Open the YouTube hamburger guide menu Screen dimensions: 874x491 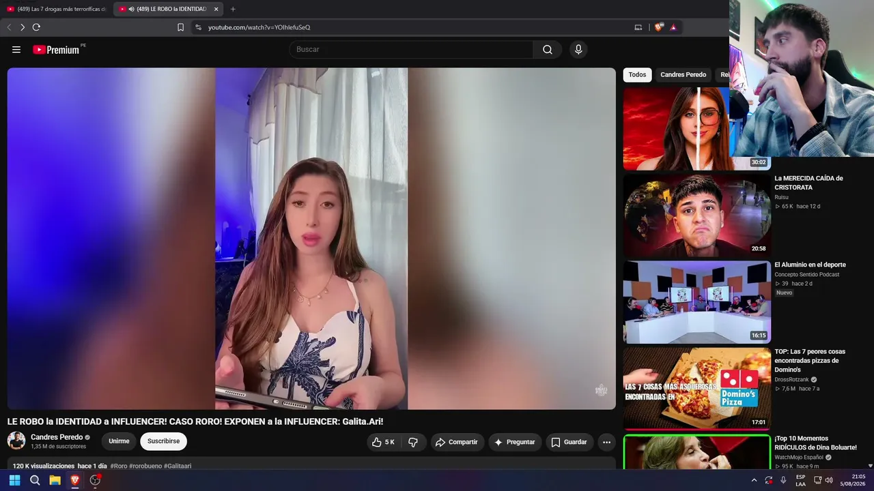[x=16, y=50]
